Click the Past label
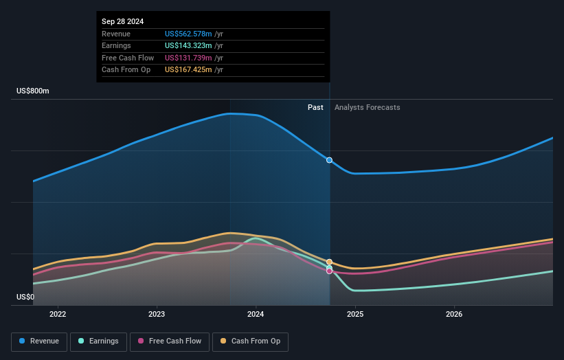 click(315, 107)
